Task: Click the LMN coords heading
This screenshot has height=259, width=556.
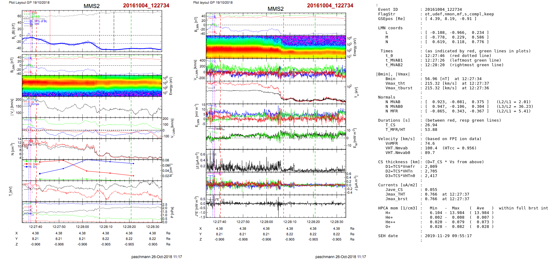Action: click(x=390, y=28)
